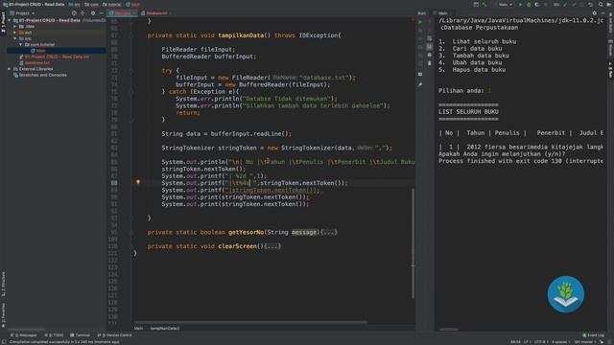Open TODO tool window button
The height and width of the screenshot is (345, 614).
tap(54, 335)
